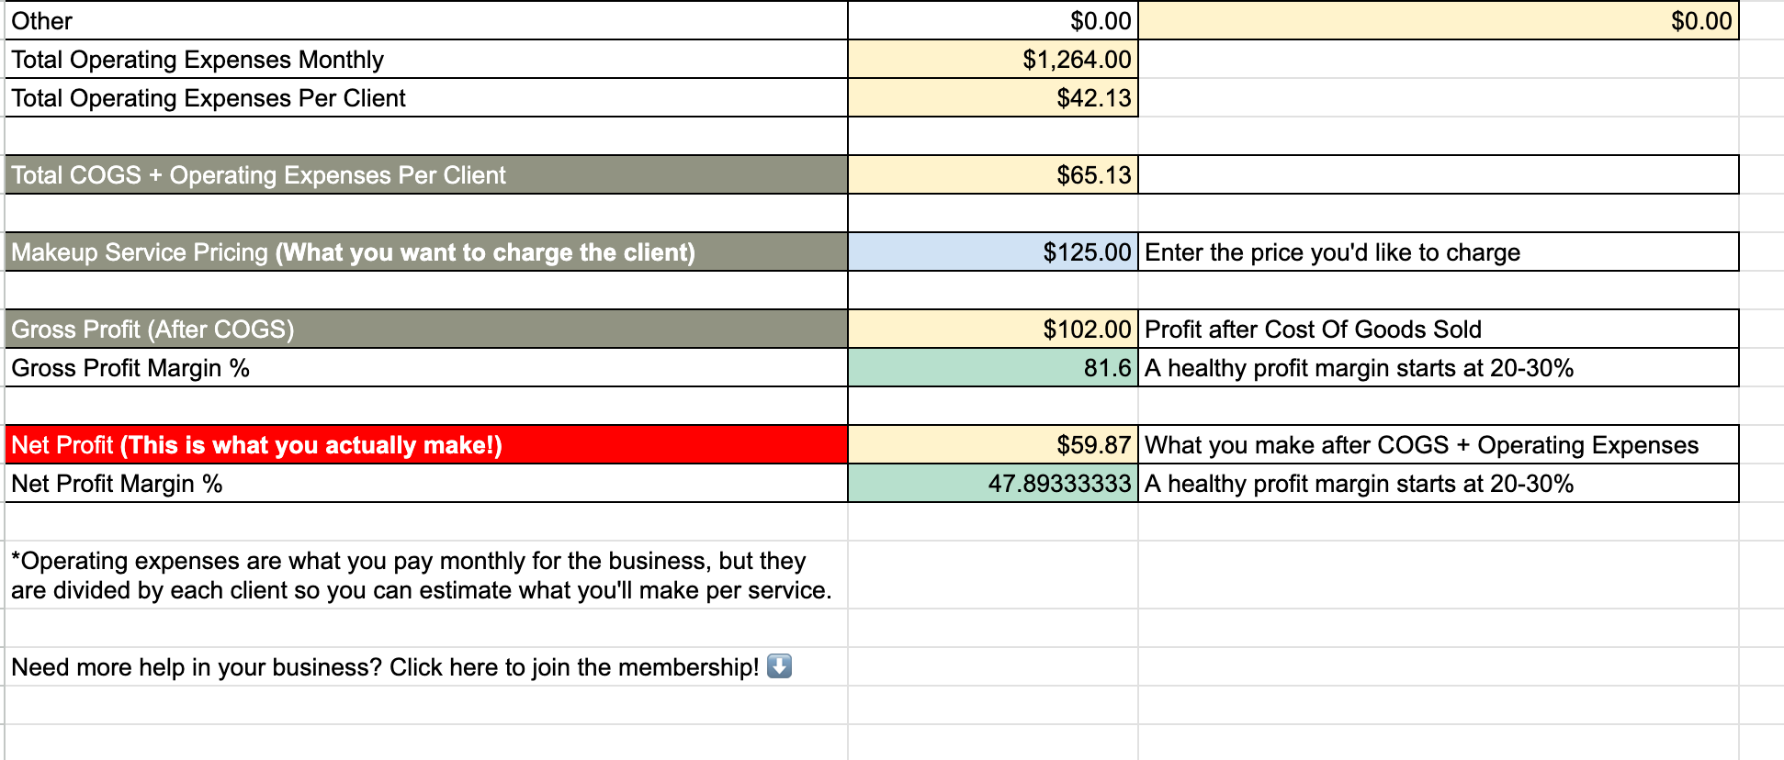Select the operating expenses footnote text cell
This screenshot has height=760, width=1784.
click(422, 576)
